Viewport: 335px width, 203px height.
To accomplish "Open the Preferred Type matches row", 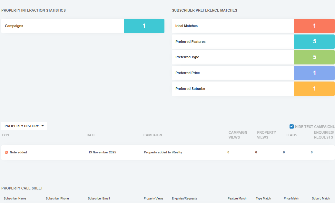I will (x=232, y=57).
